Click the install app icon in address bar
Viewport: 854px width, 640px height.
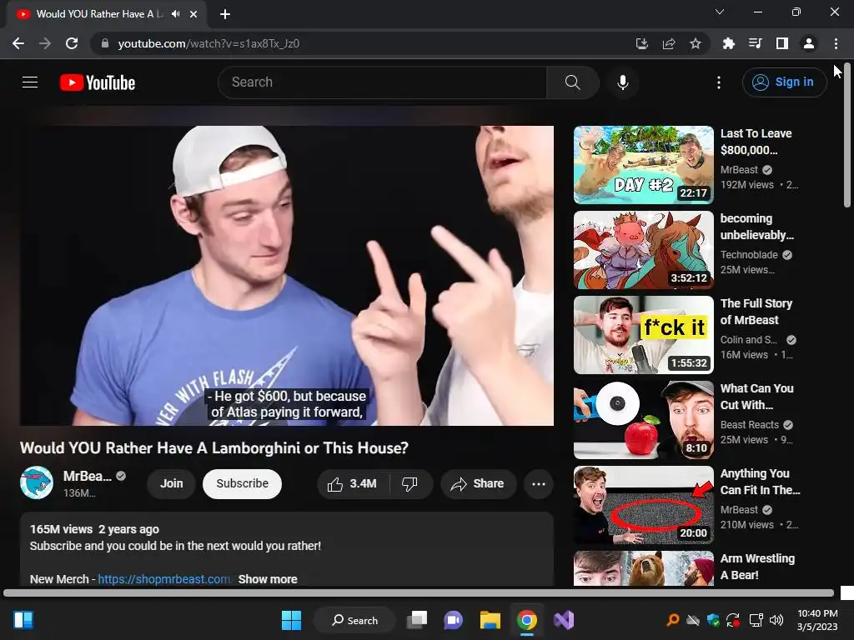(642, 43)
